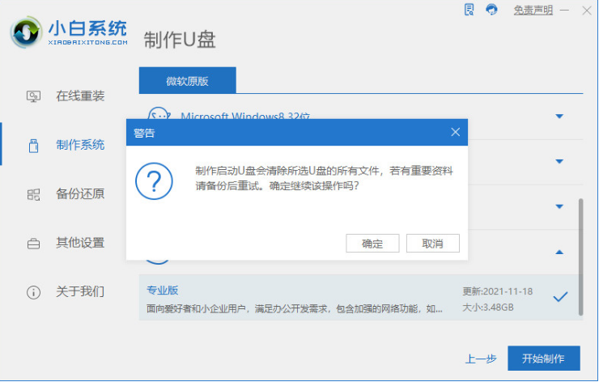Open the 免责声明 link
Image resolution: width=599 pixels, height=382 pixels.
coord(533,11)
